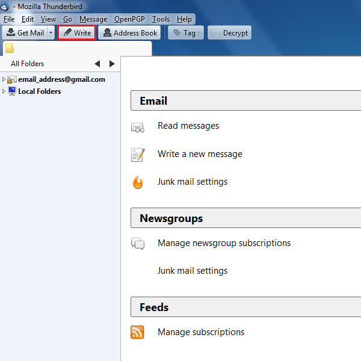Open the File menu
Screen dimensions: 361x361
9,19
